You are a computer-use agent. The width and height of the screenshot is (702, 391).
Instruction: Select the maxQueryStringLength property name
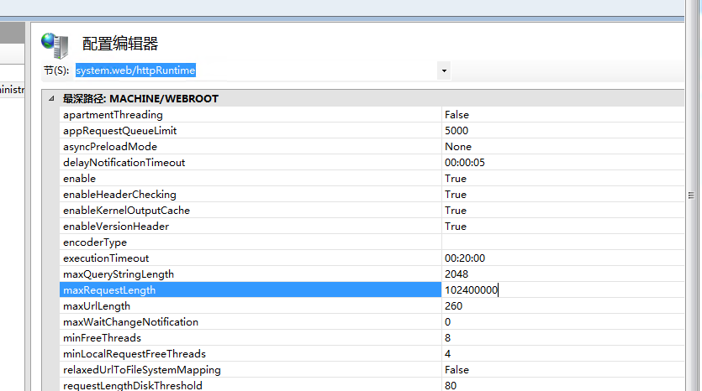pyautogui.click(x=119, y=274)
